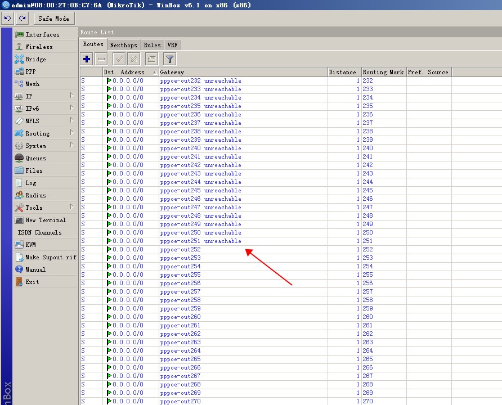Image resolution: width=502 pixels, height=405 pixels.
Task: Add a new route with plus icon
Action: [87, 58]
